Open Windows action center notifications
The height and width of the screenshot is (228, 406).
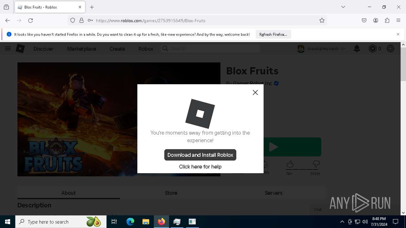[396, 222]
